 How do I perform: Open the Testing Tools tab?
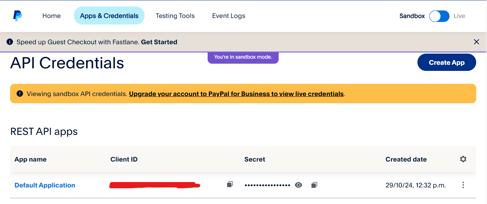[x=175, y=16]
